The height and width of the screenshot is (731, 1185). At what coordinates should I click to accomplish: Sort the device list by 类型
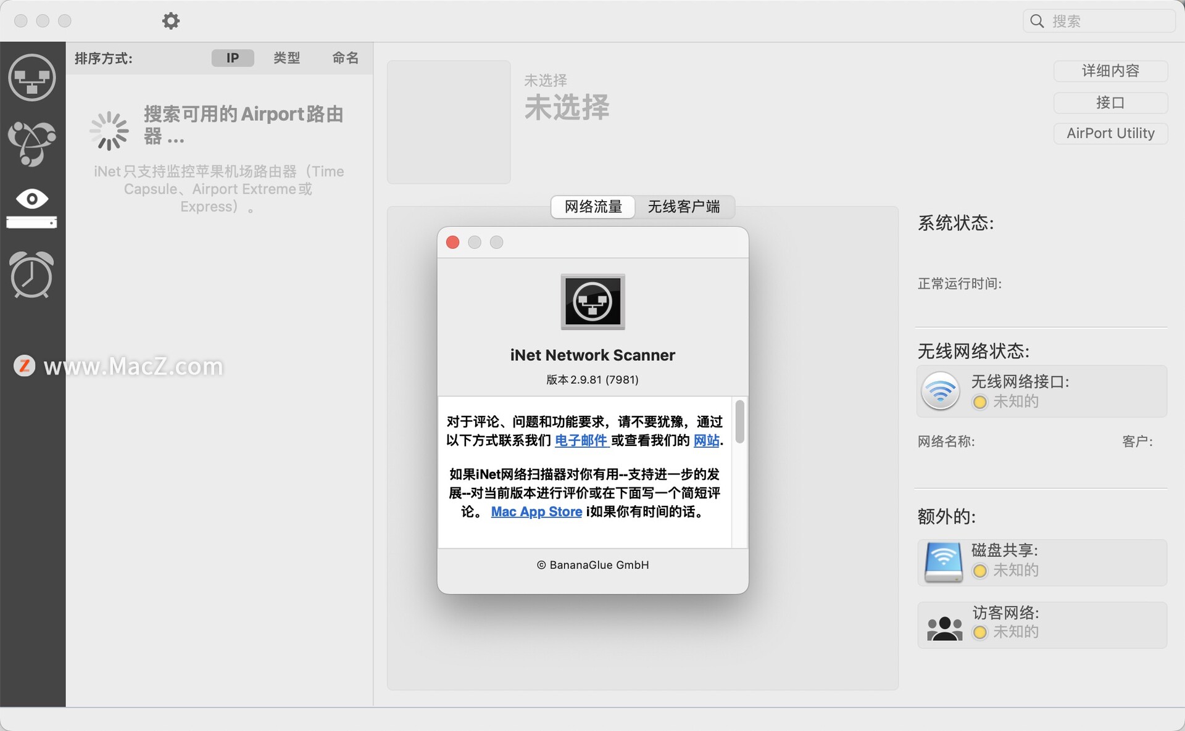pyautogui.click(x=287, y=58)
